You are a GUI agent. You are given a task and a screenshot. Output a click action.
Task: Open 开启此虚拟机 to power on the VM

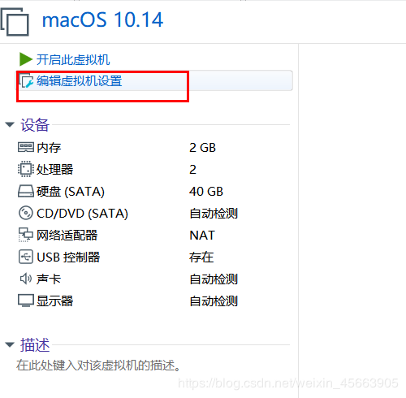click(x=73, y=59)
